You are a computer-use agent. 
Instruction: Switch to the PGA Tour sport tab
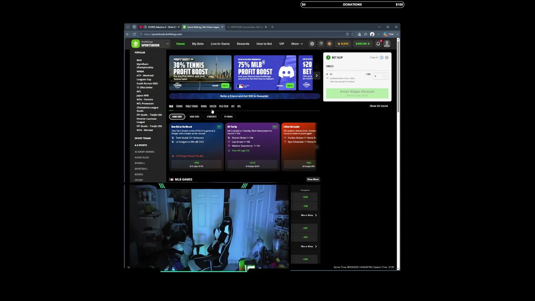[x=224, y=106]
